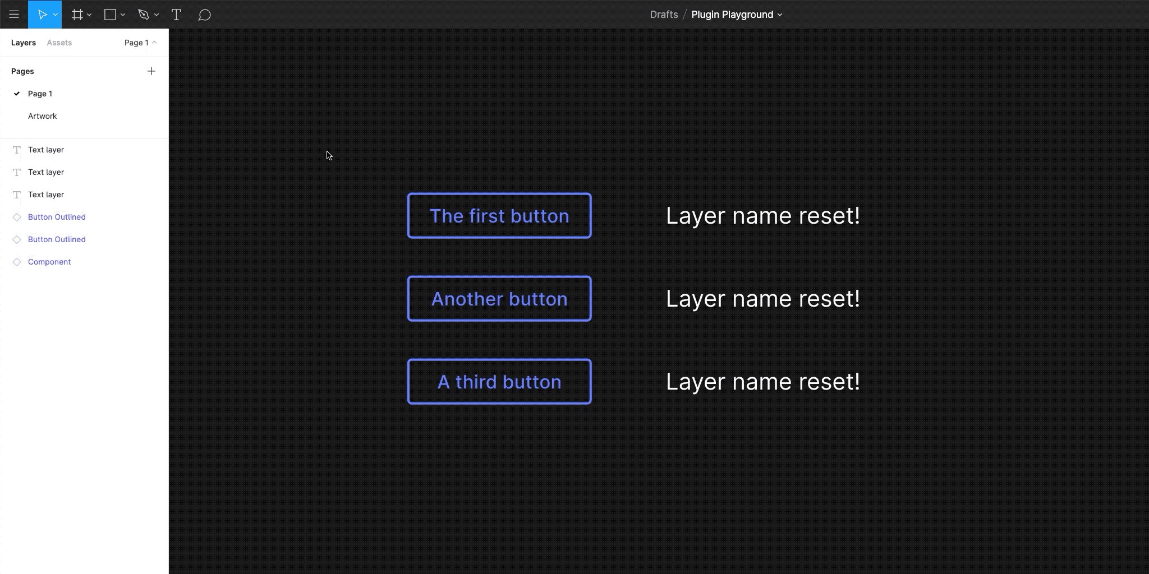Click the Pages section header
This screenshot has height=574, width=1149.
coord(22,71)
